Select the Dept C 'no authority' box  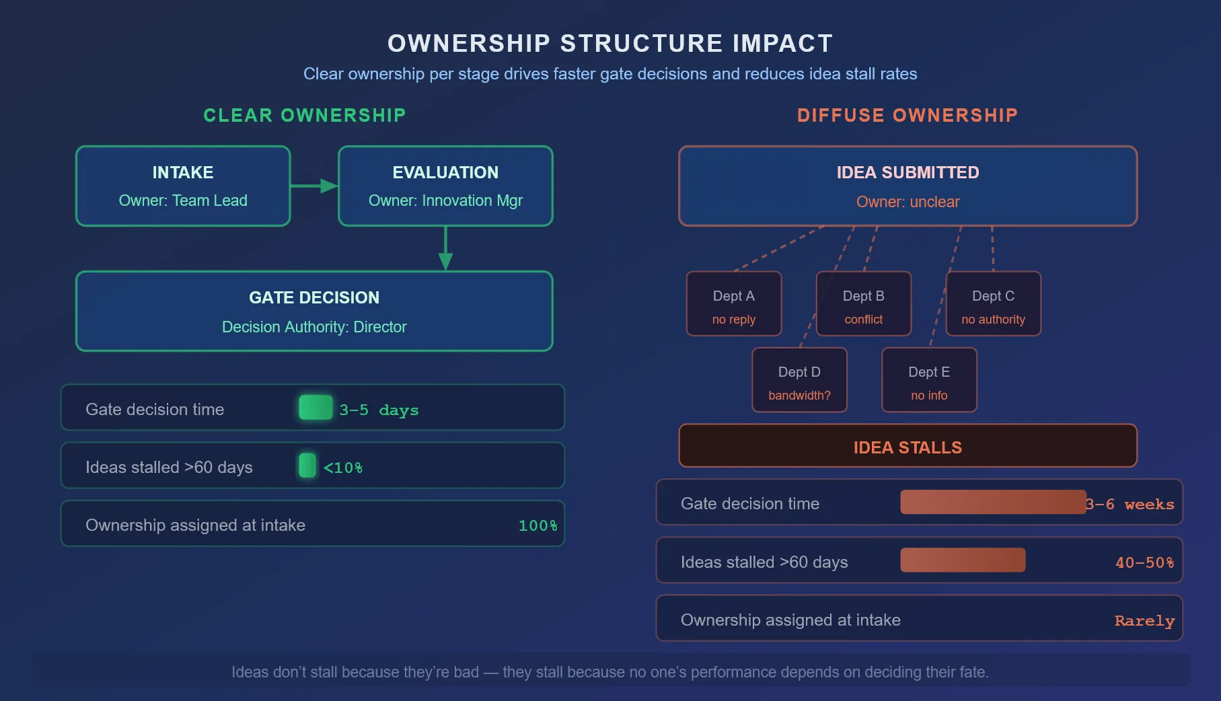coord(994,303)
